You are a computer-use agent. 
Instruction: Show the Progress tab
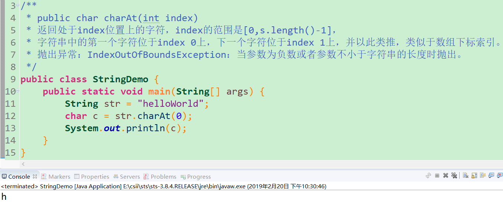[x=195, y=177]
